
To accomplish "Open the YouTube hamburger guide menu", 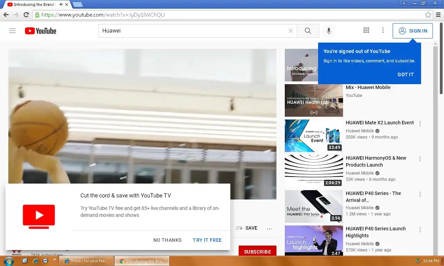I will point(12,31).
